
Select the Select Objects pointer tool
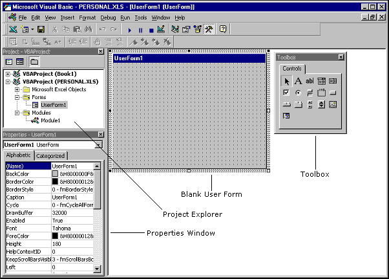point(286,82)
